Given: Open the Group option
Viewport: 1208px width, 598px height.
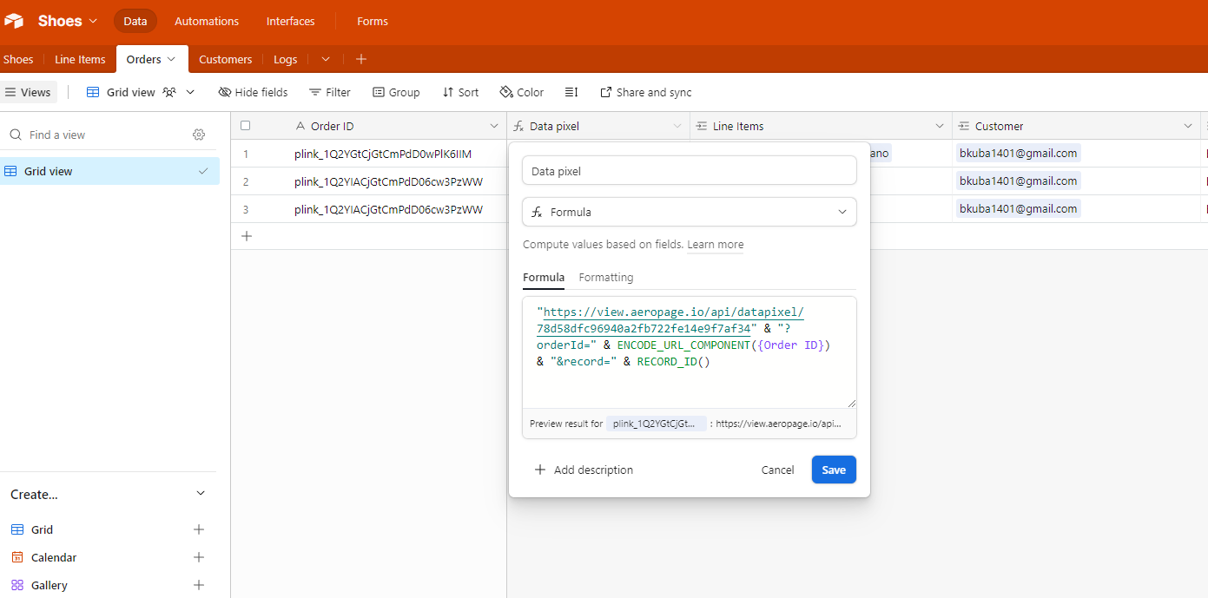Looking at the screenshot, I should 396,92.
